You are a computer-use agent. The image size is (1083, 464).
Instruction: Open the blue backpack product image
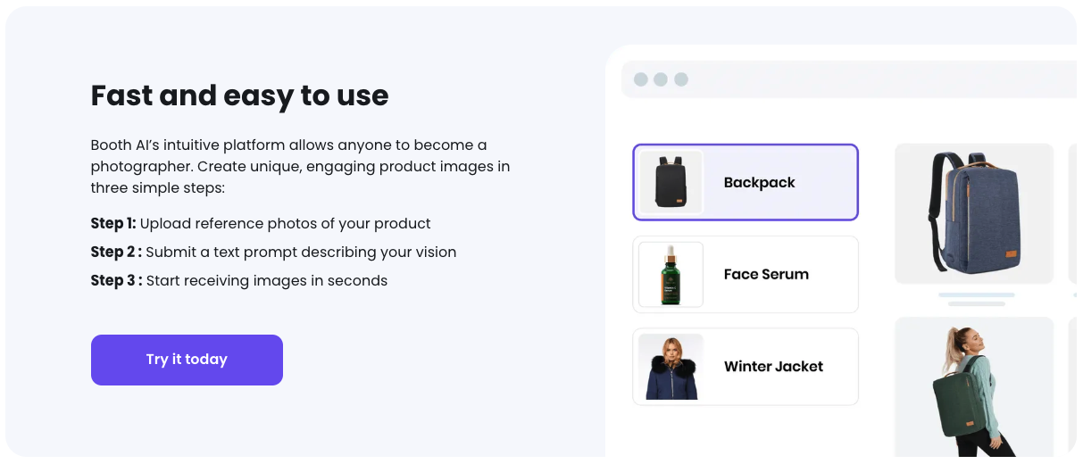pyautogui.click(x=974, y=213)
